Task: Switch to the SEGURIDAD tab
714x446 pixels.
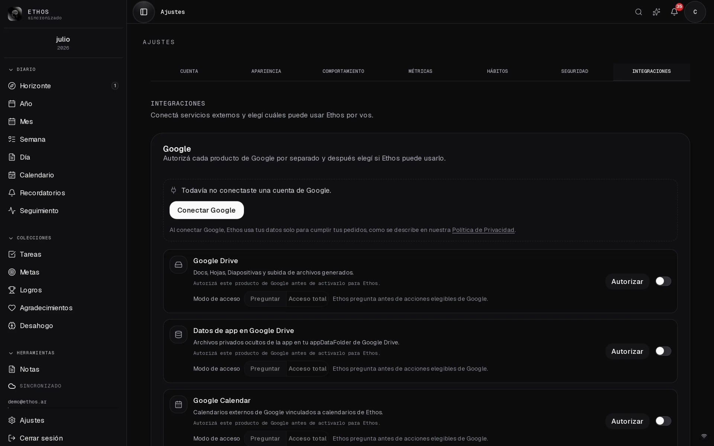Action: [x=575, y=71]
